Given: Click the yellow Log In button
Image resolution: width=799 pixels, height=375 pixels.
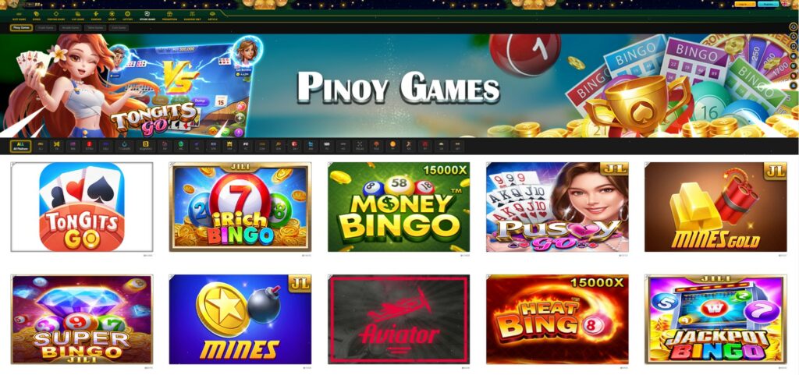Looking at the screenshot, I should tap(744, 4).
